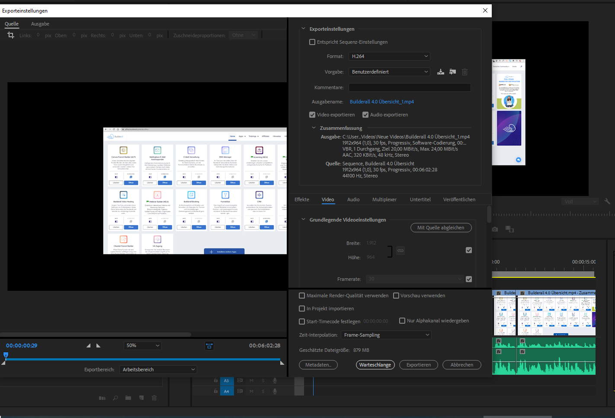Open the 50% zoom level dropdown
Viewport: 615px width, 418px height.
coord(143,345)
